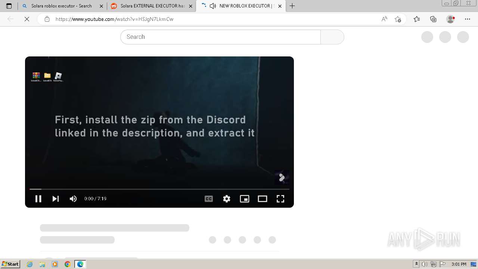
Task: Open the Edge profile menu
Action: [451, 19]
